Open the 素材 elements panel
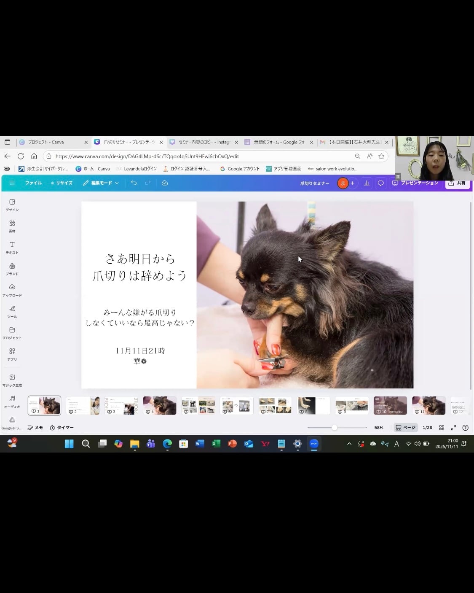This screenshot has height=593, width=474. pyautogui.click(x=12, y=226)
